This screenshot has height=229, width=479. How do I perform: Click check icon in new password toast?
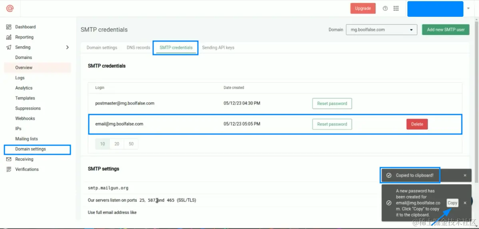click(x=389, y=203)
